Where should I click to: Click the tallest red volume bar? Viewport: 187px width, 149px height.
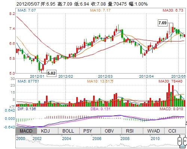pos(169,95)
